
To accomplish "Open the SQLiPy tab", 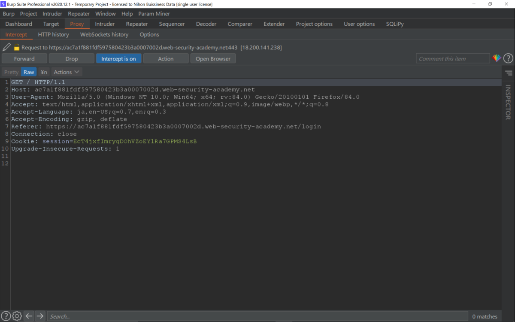I will coord(395,24).
